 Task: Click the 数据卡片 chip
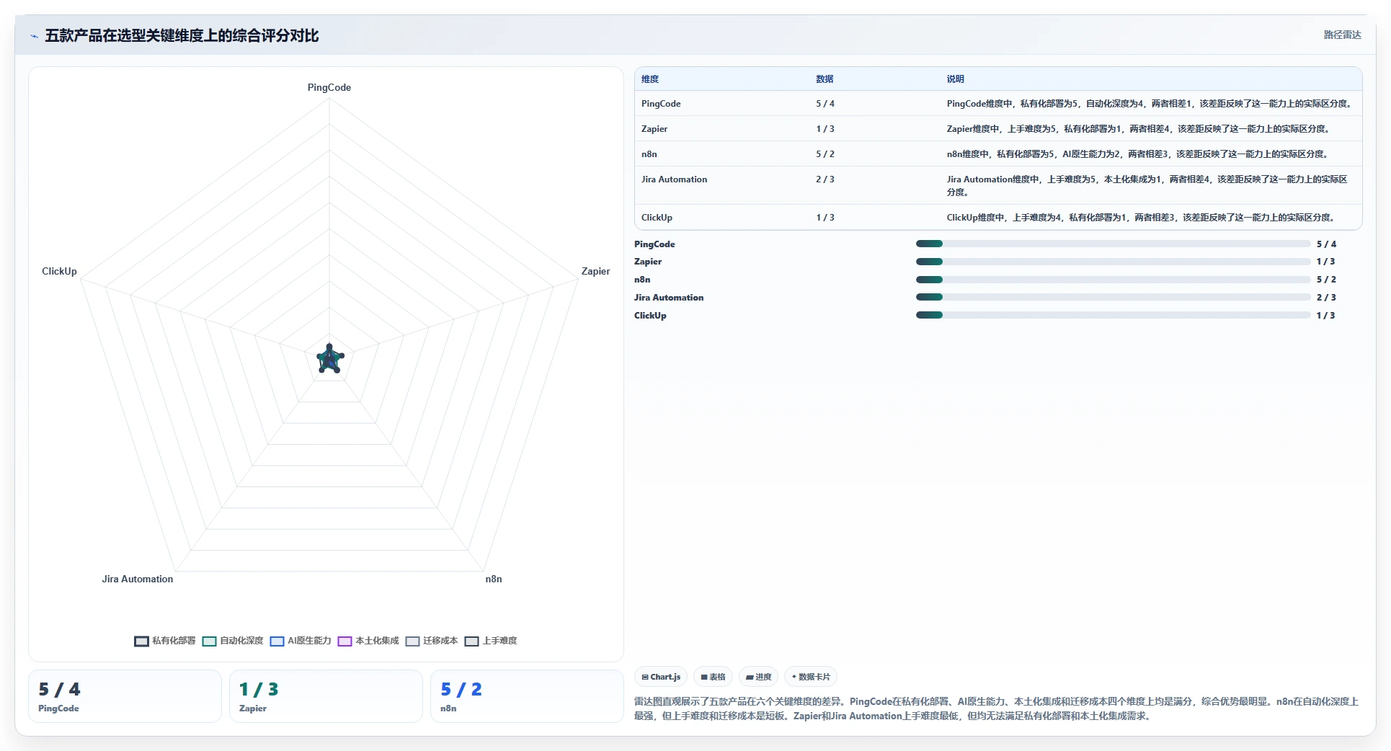(811, 677)
